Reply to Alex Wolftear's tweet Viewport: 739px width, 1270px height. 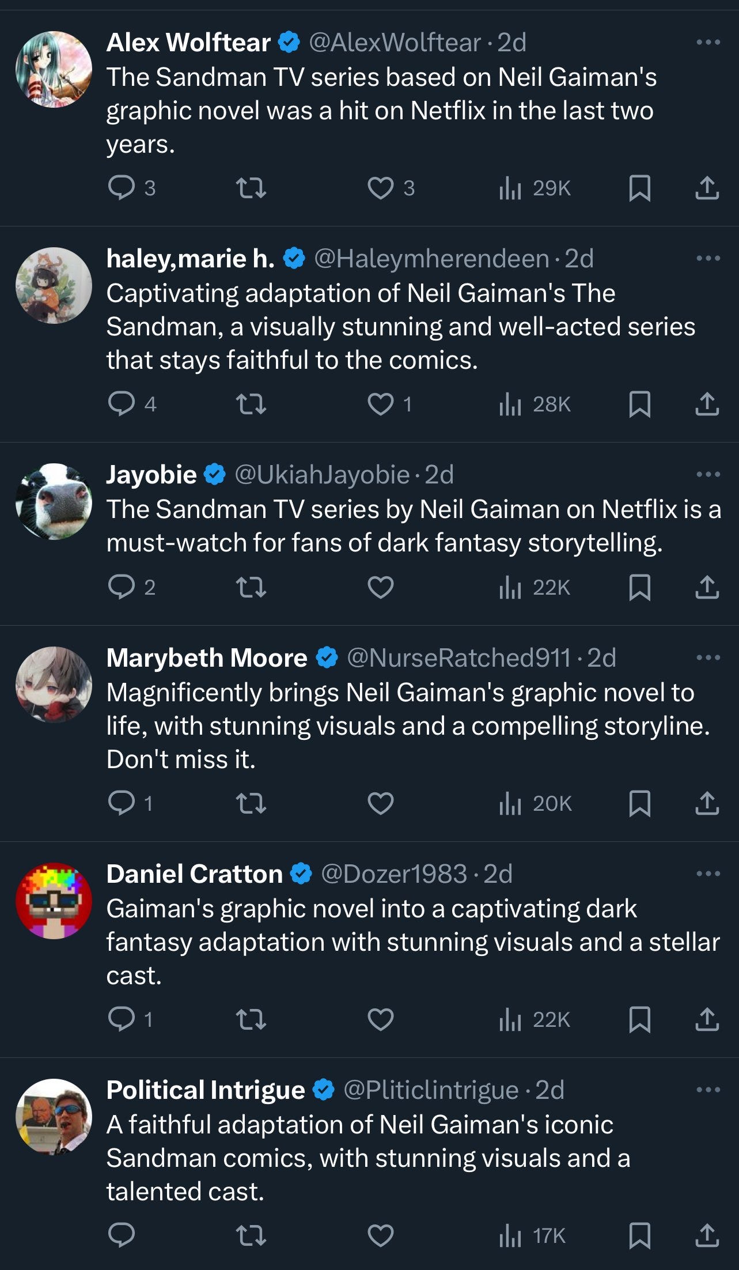click(122, 188)
